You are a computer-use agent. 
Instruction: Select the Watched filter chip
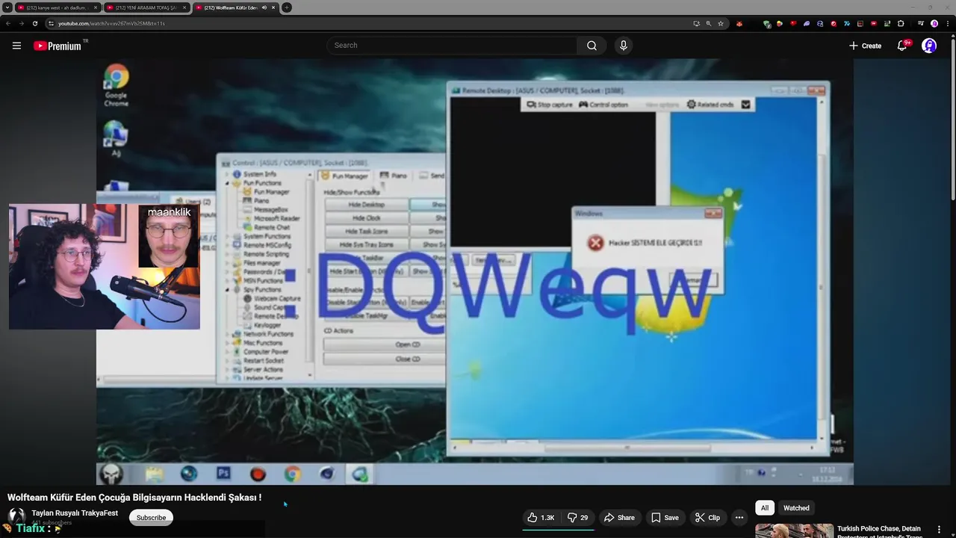(x=796, y=508)
